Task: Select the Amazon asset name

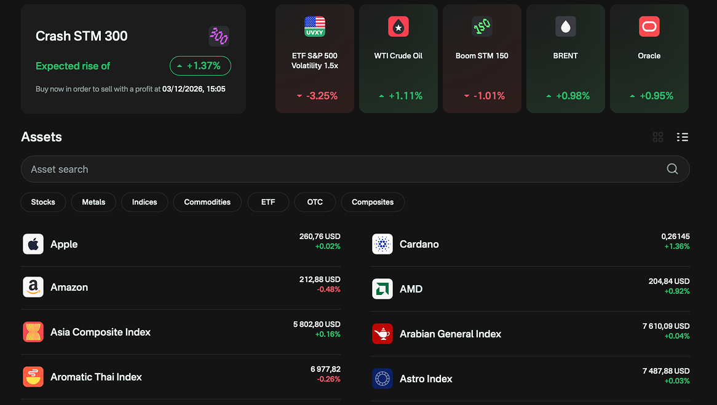Action: click(x=69, y=287)
